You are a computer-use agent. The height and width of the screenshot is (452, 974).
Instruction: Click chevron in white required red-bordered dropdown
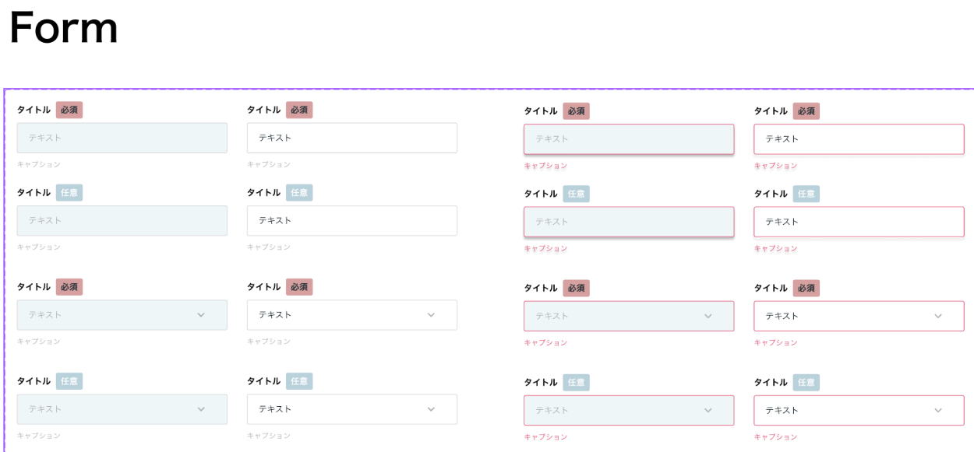(x=937, y=317)
